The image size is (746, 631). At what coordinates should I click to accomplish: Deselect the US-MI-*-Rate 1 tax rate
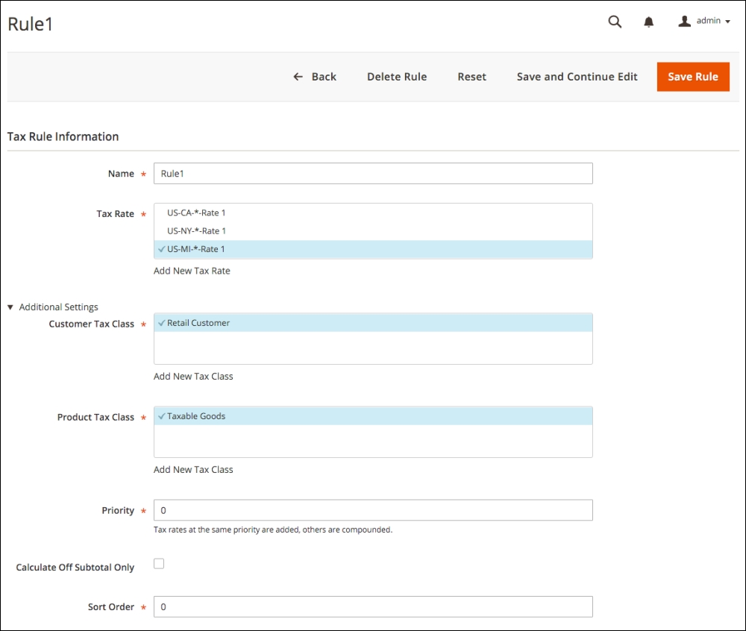pos(196,249)
